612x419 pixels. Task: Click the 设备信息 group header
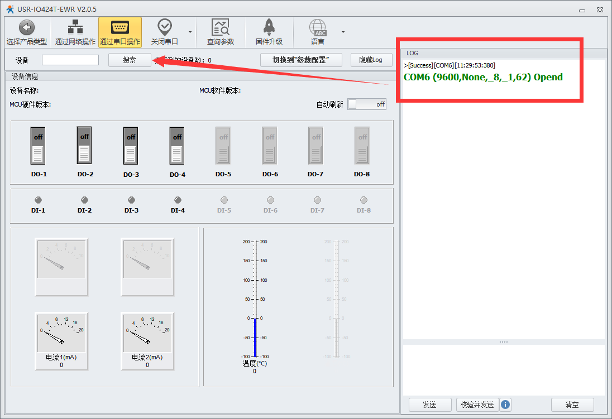[25, 76]
